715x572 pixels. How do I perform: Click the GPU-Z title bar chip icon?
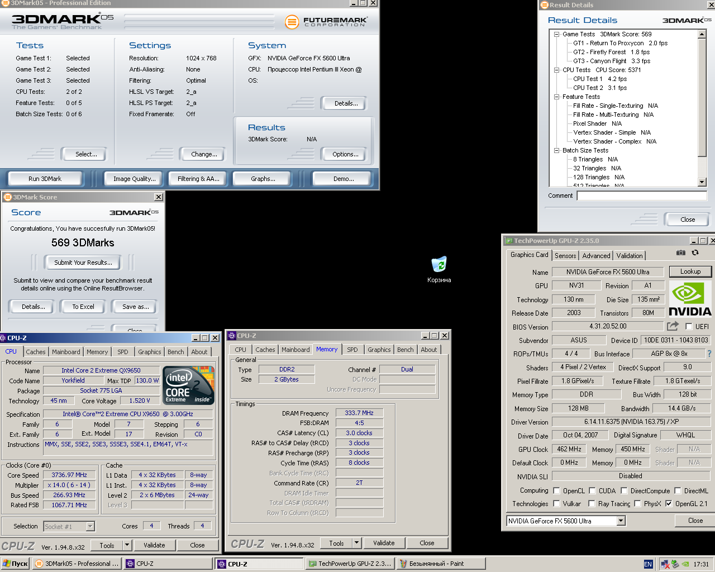[x=509, y=241]
